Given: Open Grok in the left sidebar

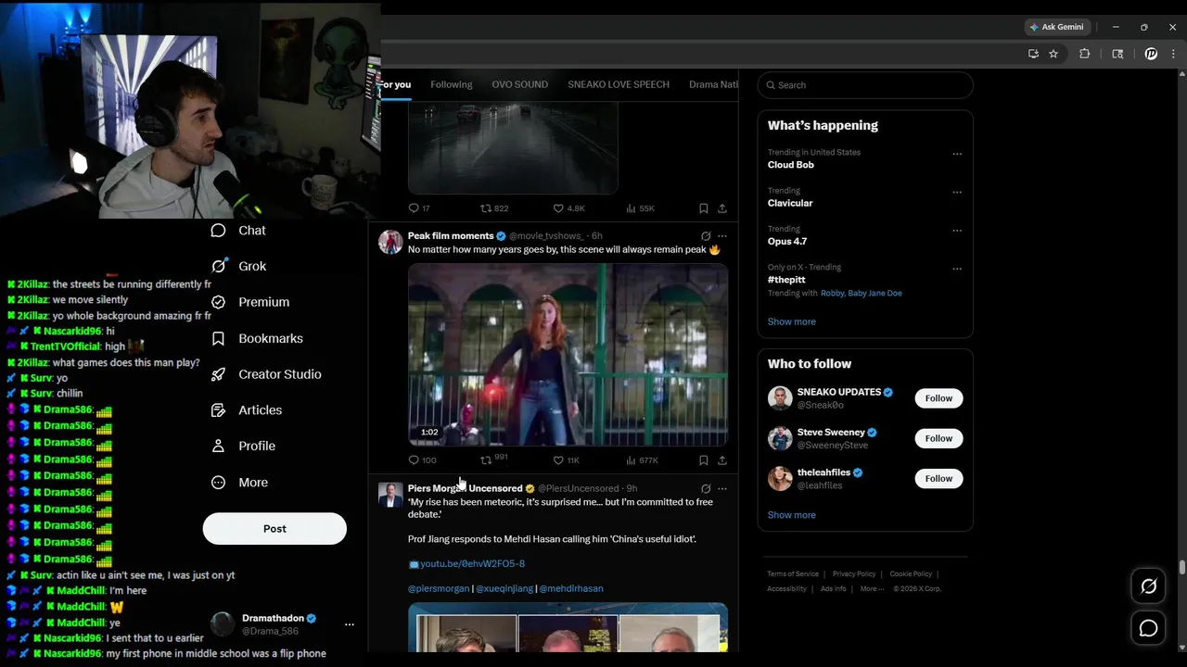Looking at the screenshot, I should click(238, 266).
